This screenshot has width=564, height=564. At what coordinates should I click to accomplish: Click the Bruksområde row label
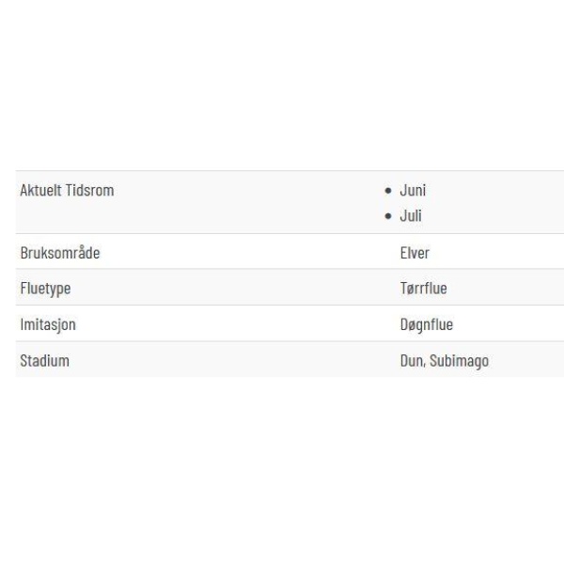[x=60, y=253]
